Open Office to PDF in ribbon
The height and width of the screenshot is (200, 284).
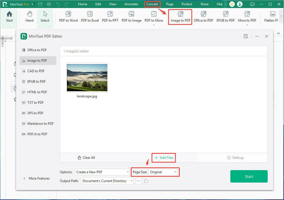[x=204, y=17]
